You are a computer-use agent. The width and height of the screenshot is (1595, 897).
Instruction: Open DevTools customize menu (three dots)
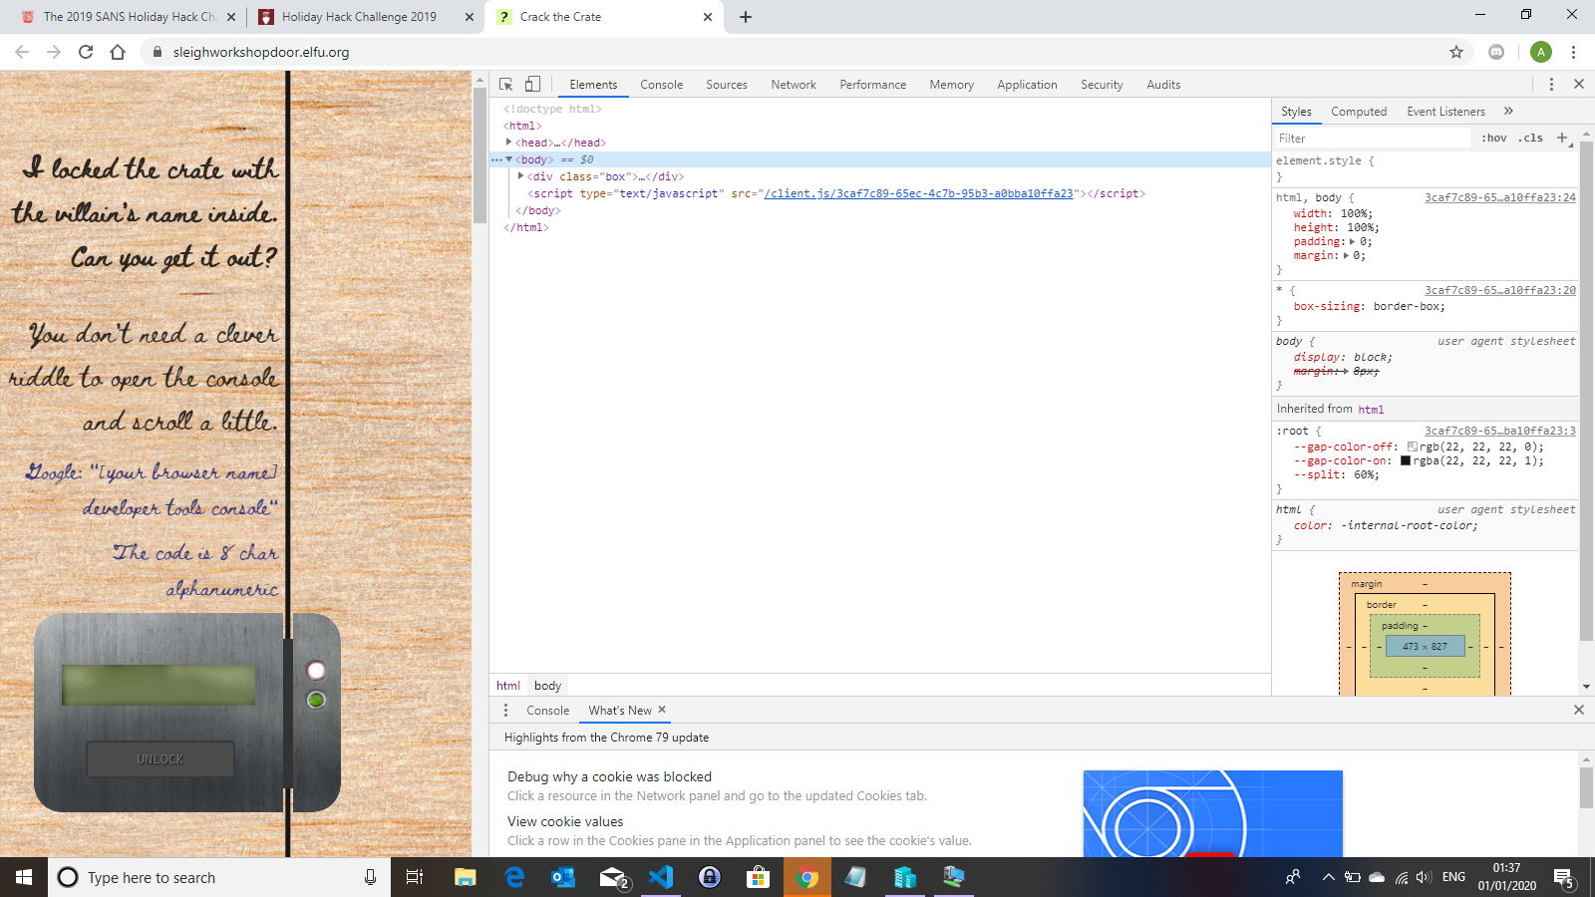pos(1551,85)
